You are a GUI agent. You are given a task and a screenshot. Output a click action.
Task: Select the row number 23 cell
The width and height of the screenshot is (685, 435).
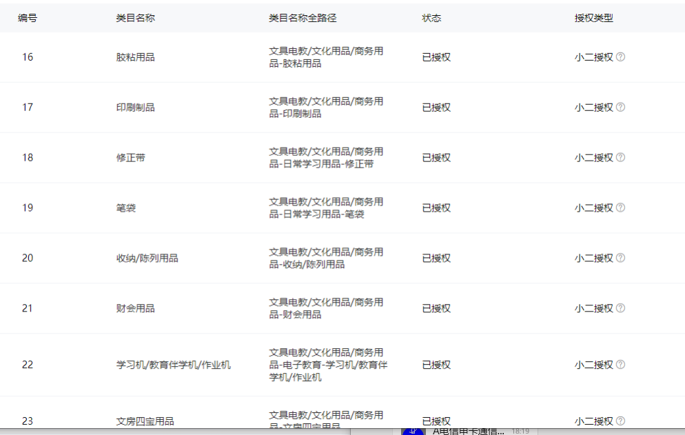(x=28, y=421)
